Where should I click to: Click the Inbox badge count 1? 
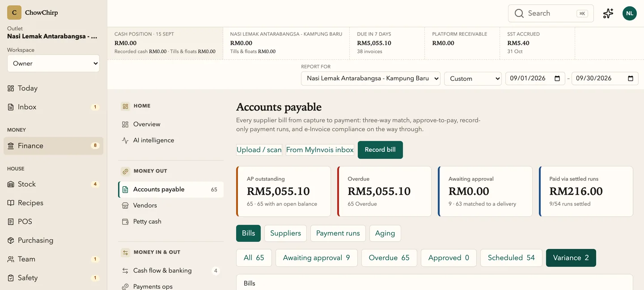tap(95, 107)
